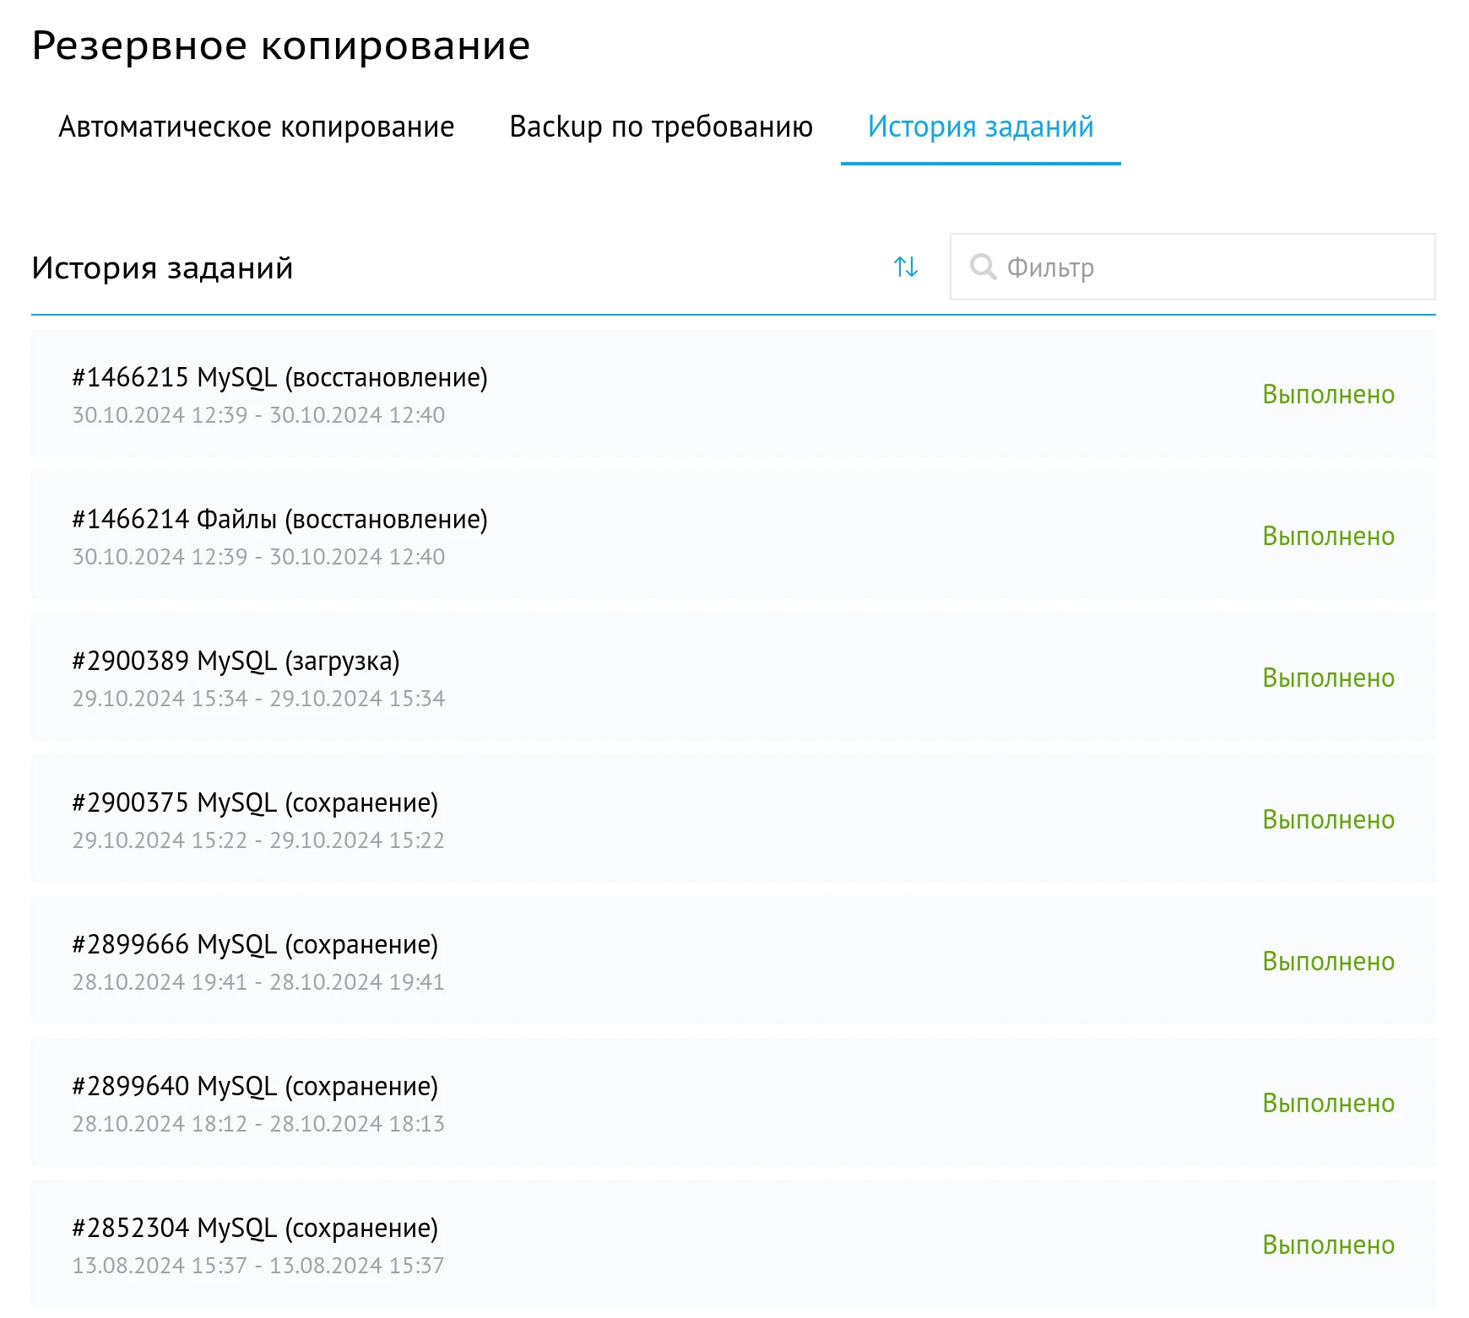Image resolution: width=1469 pixels, height=1318 pixels.
Task: Click Выполнено status of job #2900375
Action: (1328, 820)
